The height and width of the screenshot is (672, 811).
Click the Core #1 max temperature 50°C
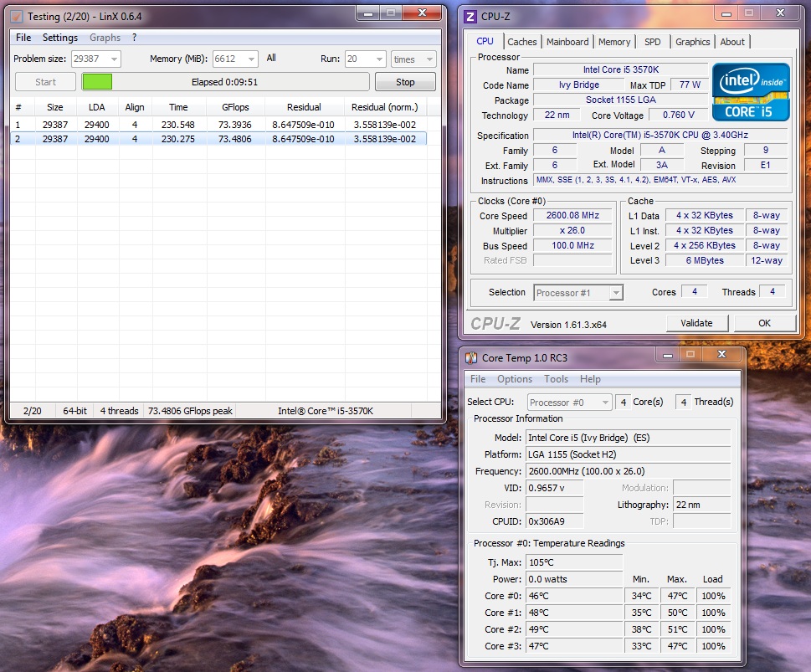(x=678, y=613)
